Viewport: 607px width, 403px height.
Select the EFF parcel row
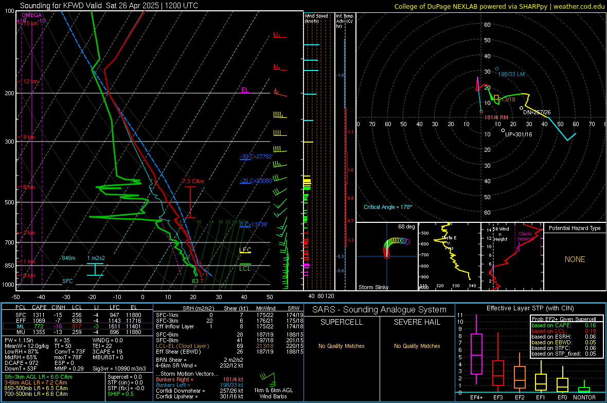pos(78,321)
